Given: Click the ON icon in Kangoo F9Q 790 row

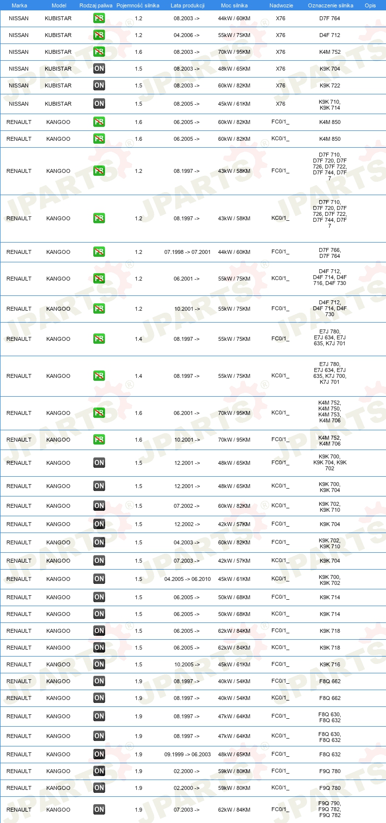Looking at the screenshot, I should 99,810.
